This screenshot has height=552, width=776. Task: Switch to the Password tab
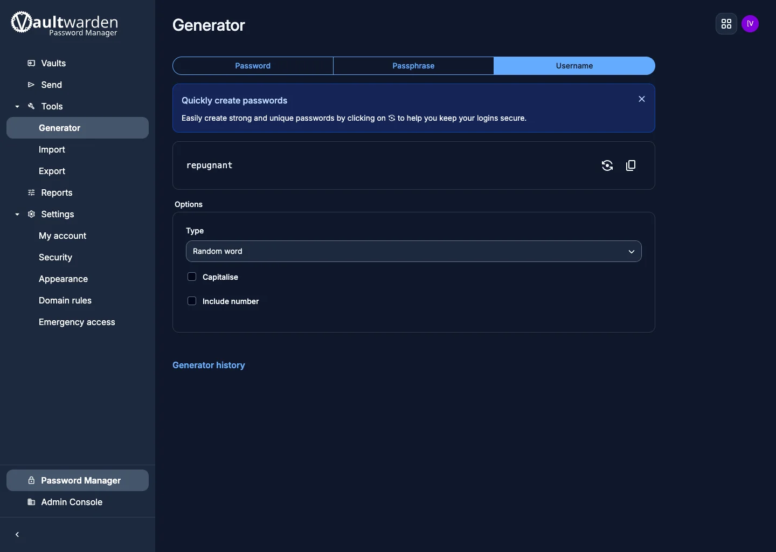coord(253,66)
